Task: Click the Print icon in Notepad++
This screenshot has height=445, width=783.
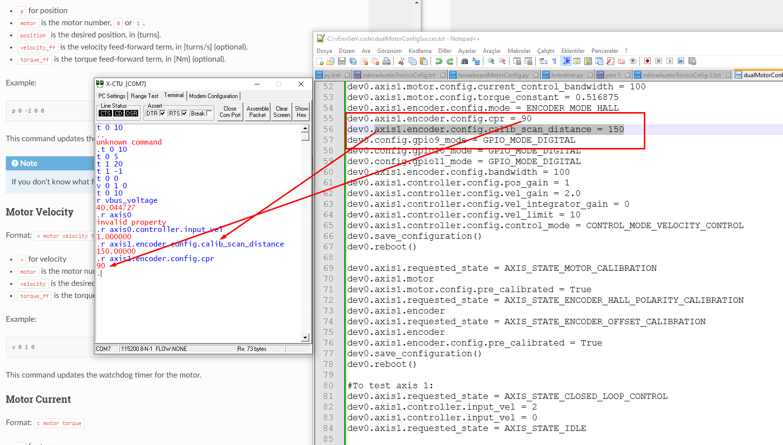Action: (x=386, y=61)
